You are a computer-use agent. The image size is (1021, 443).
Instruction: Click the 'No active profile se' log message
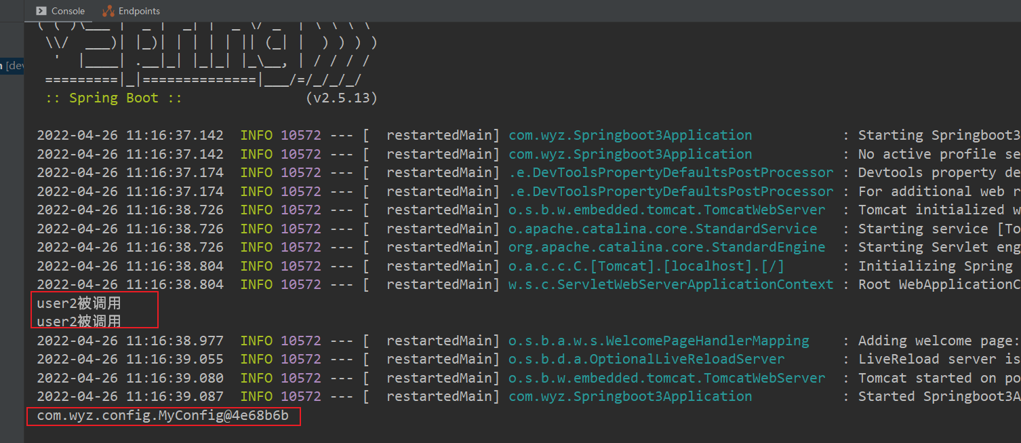pos(940,154)
